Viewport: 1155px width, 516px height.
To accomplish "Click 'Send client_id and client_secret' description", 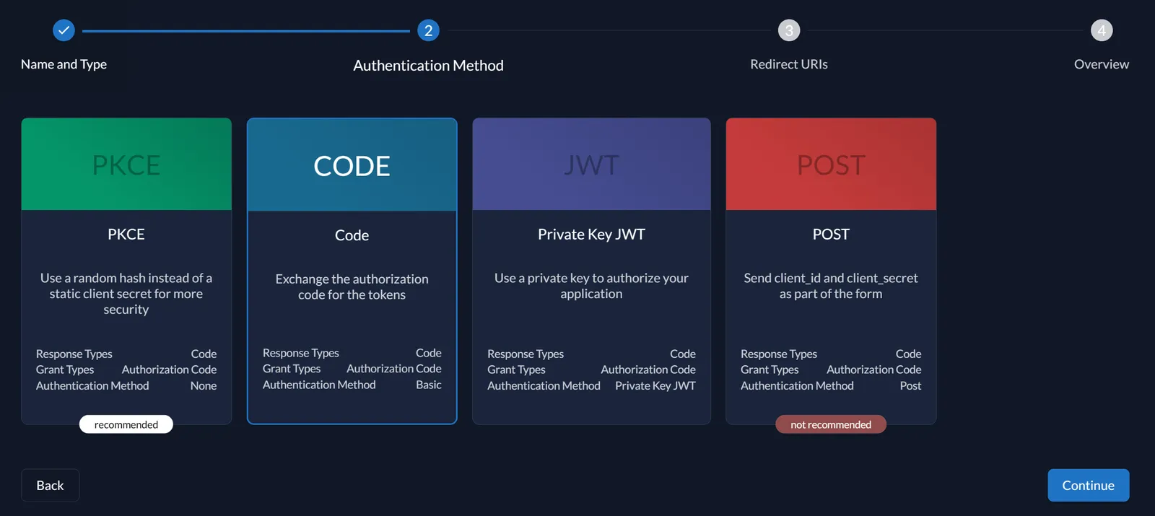I will [x=831, y=286].
